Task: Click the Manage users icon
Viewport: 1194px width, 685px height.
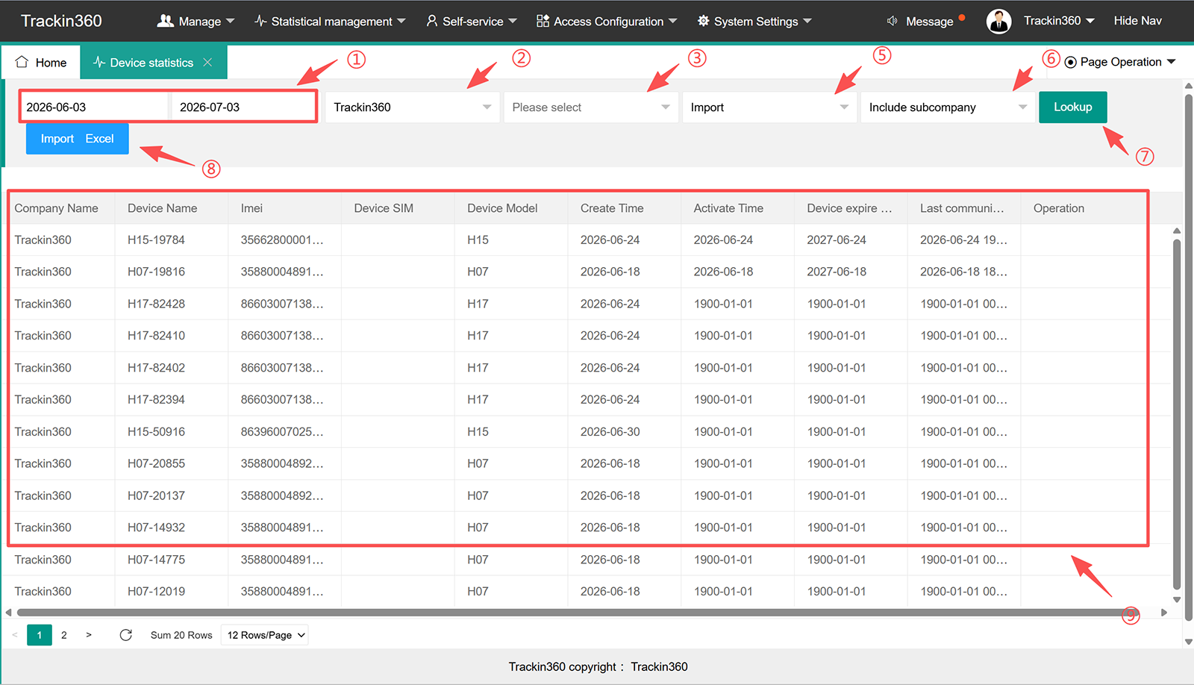Action: coord(165,21)
